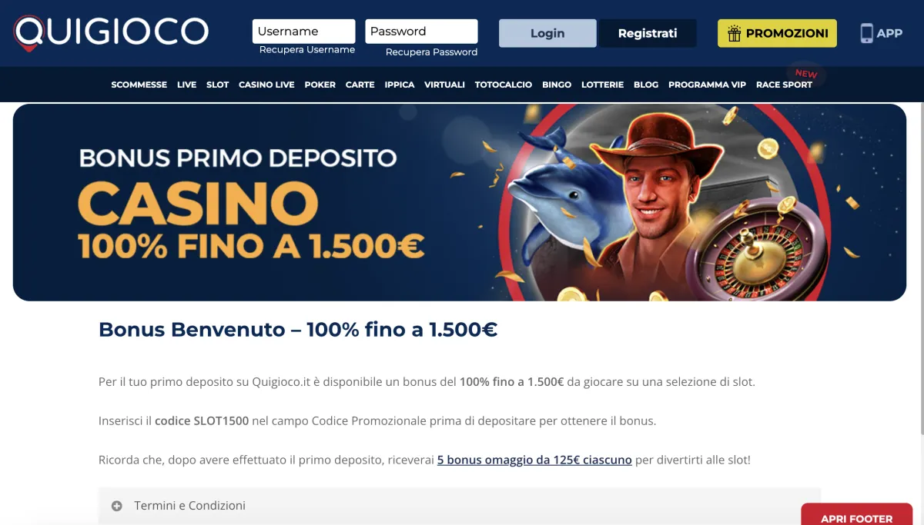924x525 pixels.
Task: Open the POKER menu item
Action: click(x=320, y=85)
